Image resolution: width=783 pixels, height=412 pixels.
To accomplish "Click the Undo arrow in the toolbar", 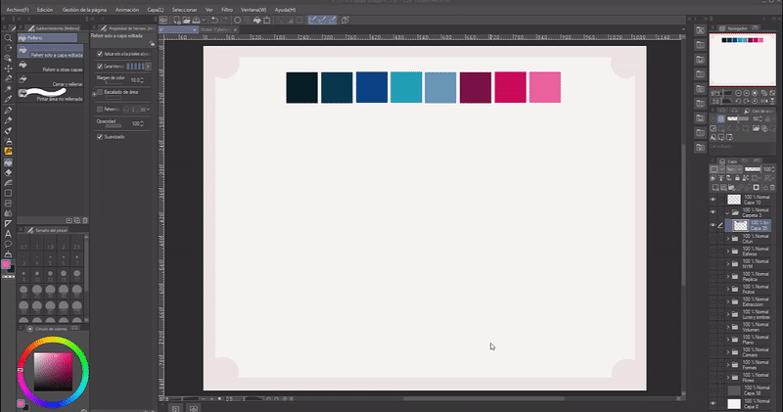I will point(214,19).
